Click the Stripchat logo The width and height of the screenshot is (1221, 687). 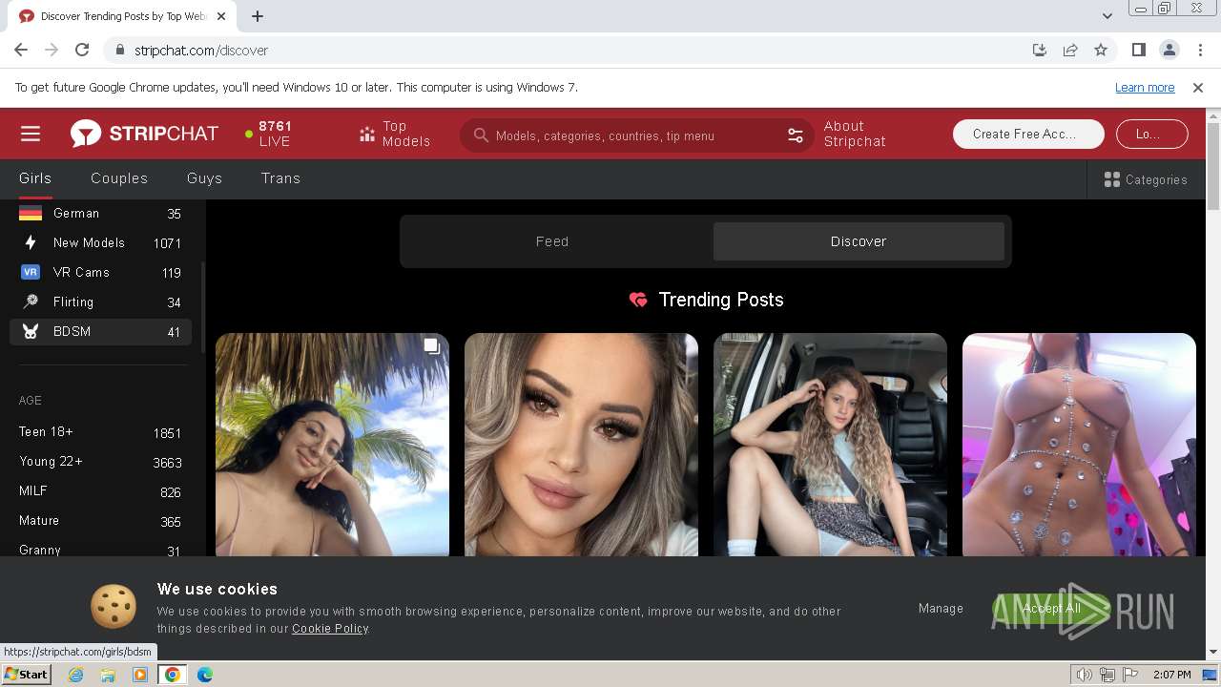click(x=144, y=134)
